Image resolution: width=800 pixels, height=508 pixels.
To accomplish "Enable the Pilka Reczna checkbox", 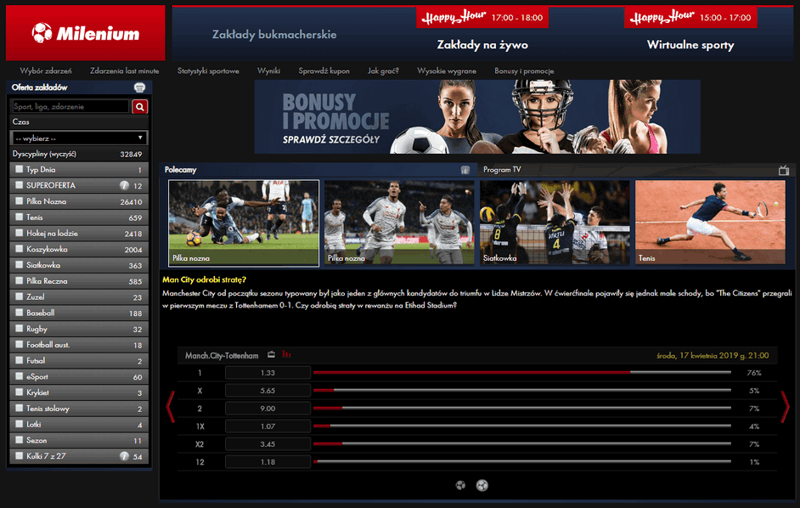I will (x=20, y=281).
